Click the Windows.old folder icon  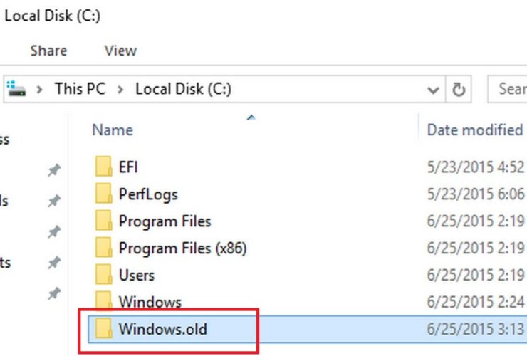click(103, 328)
